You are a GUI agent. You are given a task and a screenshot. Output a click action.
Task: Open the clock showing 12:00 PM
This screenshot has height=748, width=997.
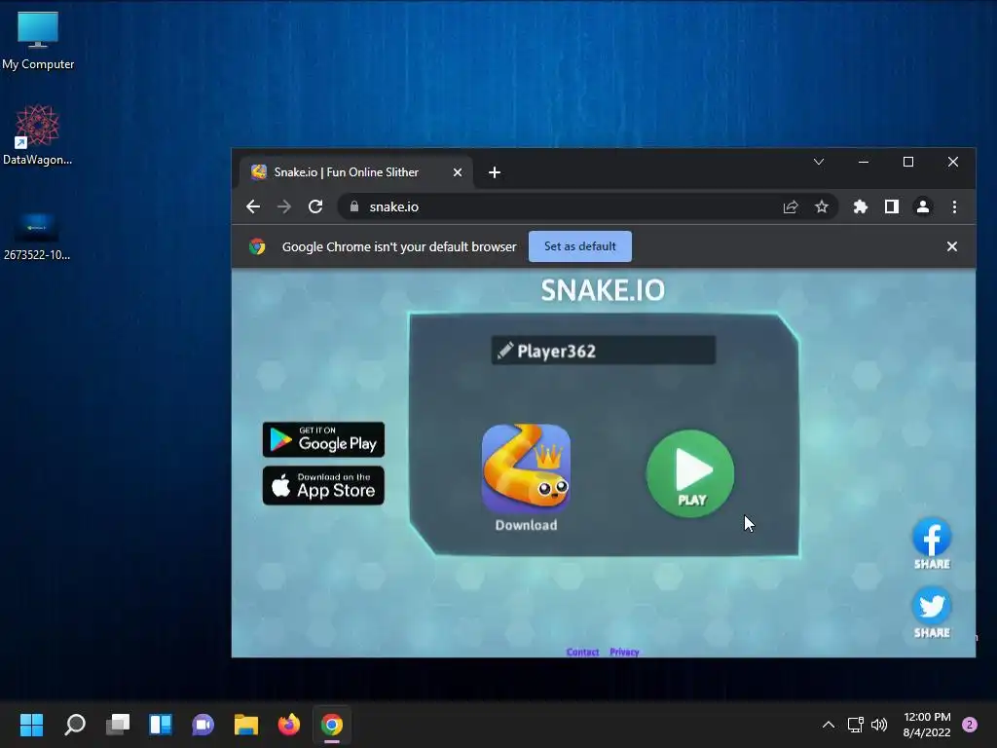click(x=927, y=725)
